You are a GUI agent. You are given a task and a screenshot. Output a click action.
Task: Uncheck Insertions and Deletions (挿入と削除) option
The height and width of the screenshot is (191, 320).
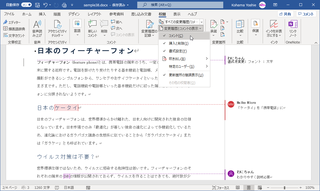[179, 43]
